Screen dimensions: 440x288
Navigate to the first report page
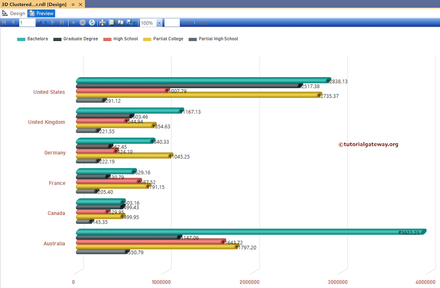pyautogui.click(x=3, y=22)
